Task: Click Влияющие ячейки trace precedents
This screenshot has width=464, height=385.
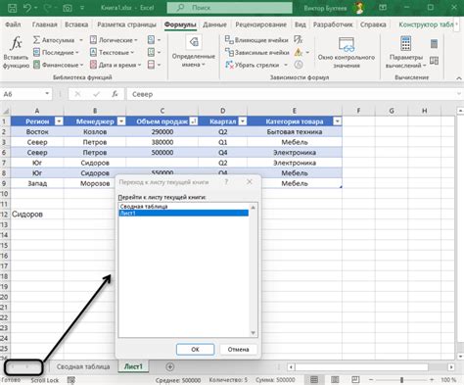Action: click(x=256, y=40)
